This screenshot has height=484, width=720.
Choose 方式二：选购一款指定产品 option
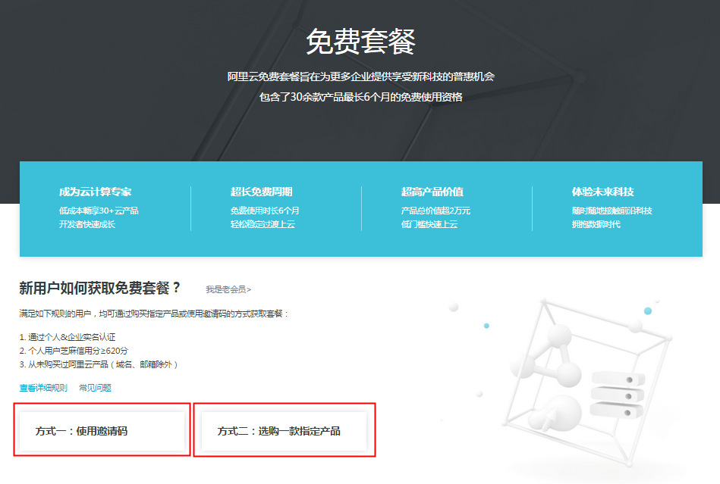[285, 431]
